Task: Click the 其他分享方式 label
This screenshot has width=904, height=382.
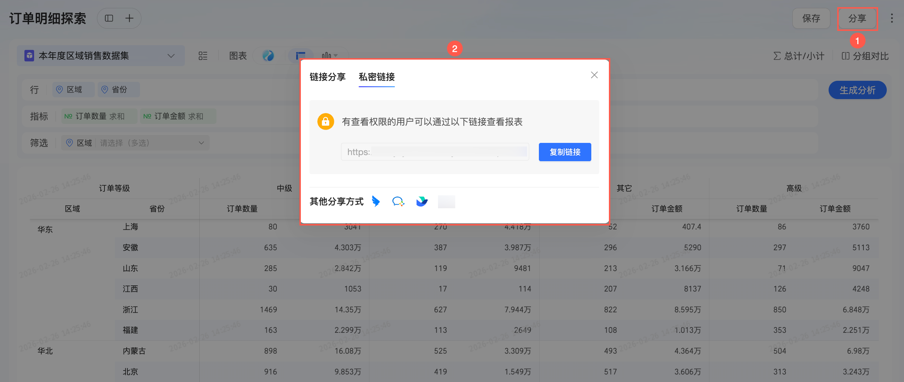Action: (336, 201)
